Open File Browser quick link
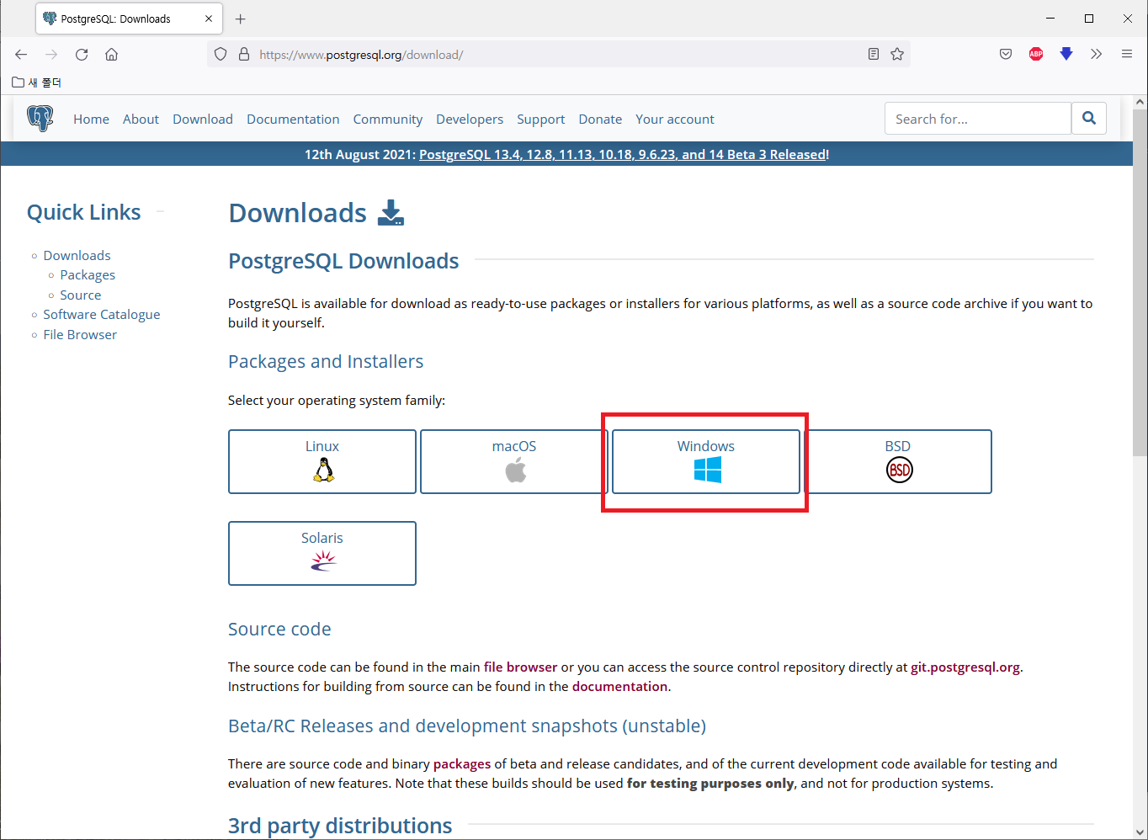1148x840 pixels. [x=80, y=334]
